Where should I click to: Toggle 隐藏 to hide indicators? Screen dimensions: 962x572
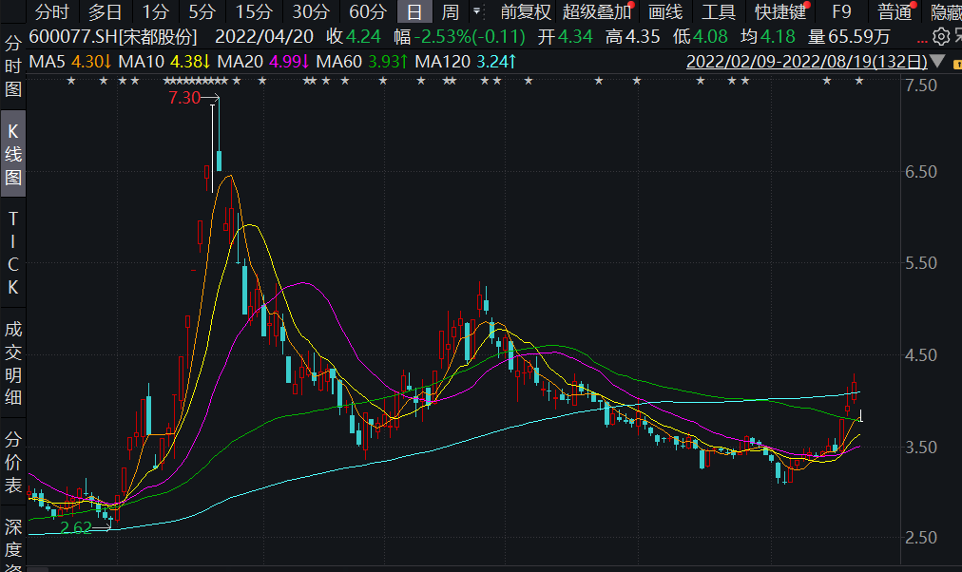point(945,12)
